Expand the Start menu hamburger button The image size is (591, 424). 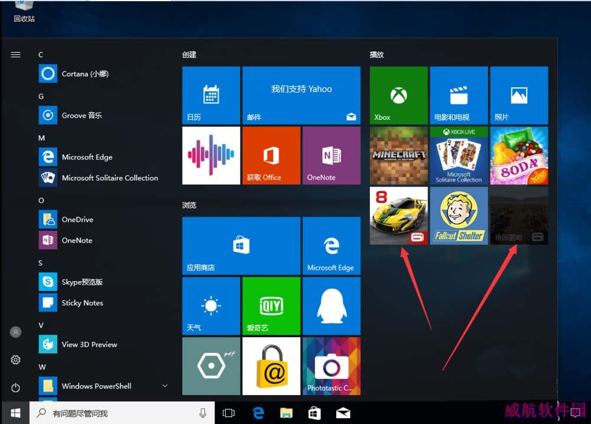[15, 55]
